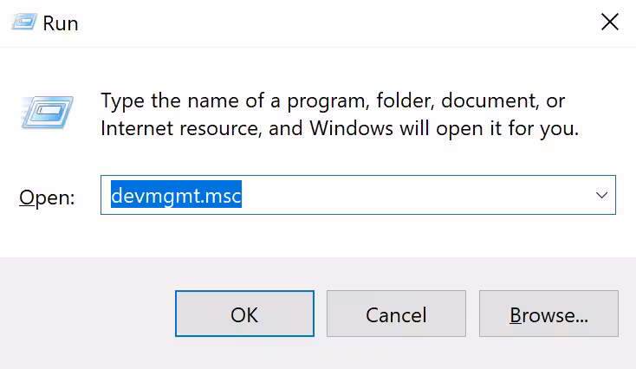Click empty space inside the Open field
This screenshot has width=636, height=369.
[x=416, y=197]
